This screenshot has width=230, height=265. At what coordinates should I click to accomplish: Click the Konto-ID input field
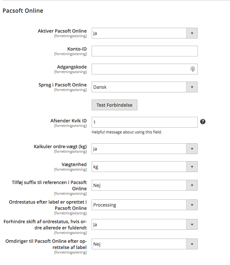[145, 51]
